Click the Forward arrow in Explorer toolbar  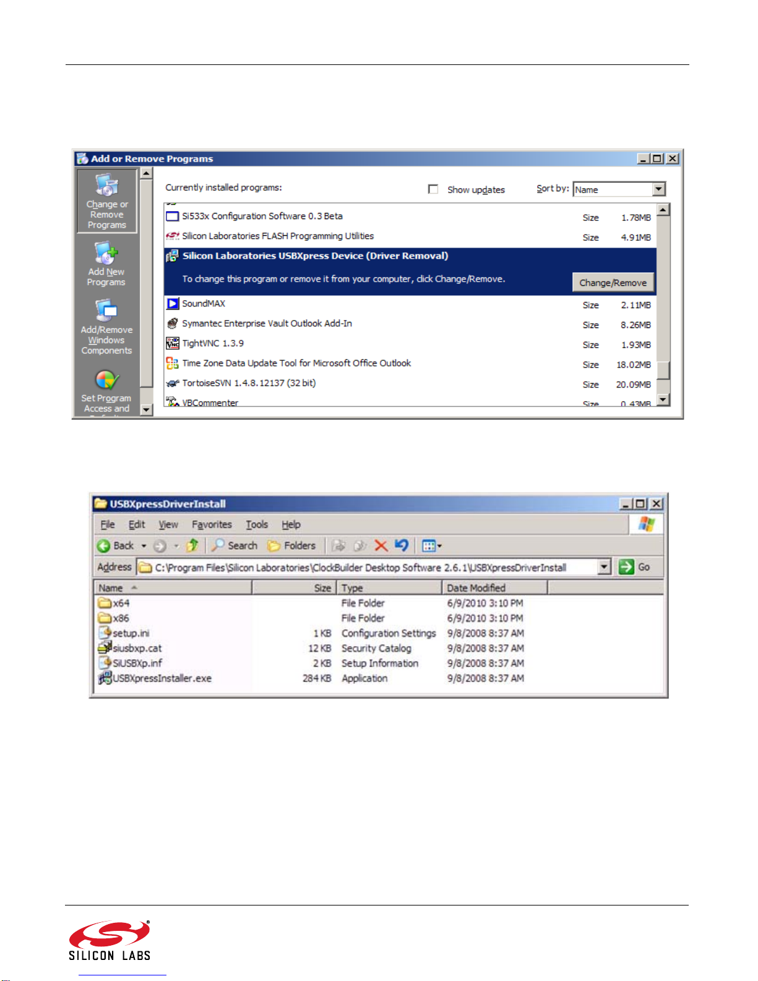tap(160, 546)
